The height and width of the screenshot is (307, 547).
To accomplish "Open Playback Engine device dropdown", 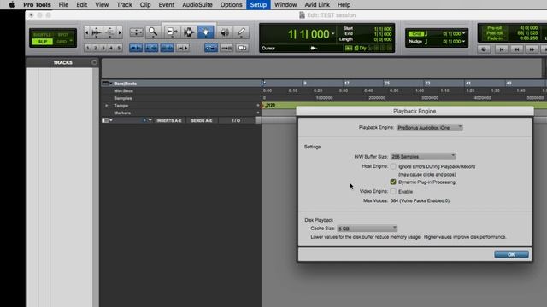I will point(429,128).
